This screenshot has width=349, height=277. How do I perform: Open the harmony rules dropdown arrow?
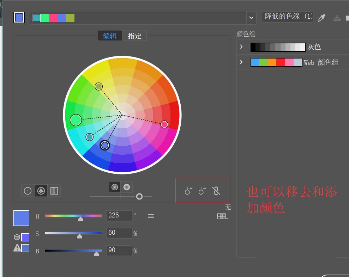point(251,18)
